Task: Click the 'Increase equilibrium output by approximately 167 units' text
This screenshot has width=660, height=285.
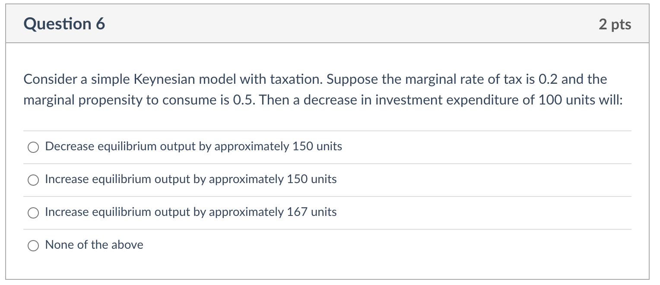Action: 190,212
